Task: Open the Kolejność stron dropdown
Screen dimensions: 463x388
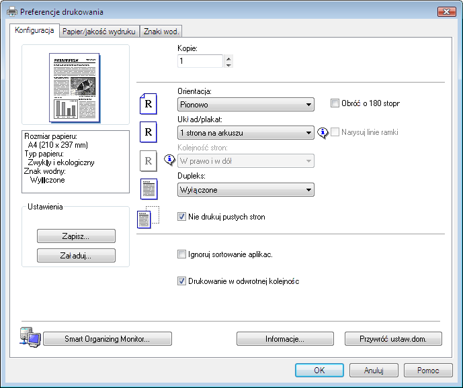Action: [x=246, y=161]
